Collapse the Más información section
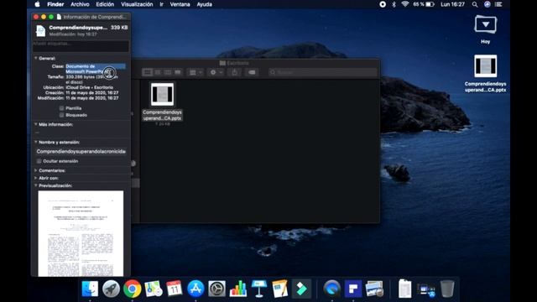 click(x=35, y=124)
